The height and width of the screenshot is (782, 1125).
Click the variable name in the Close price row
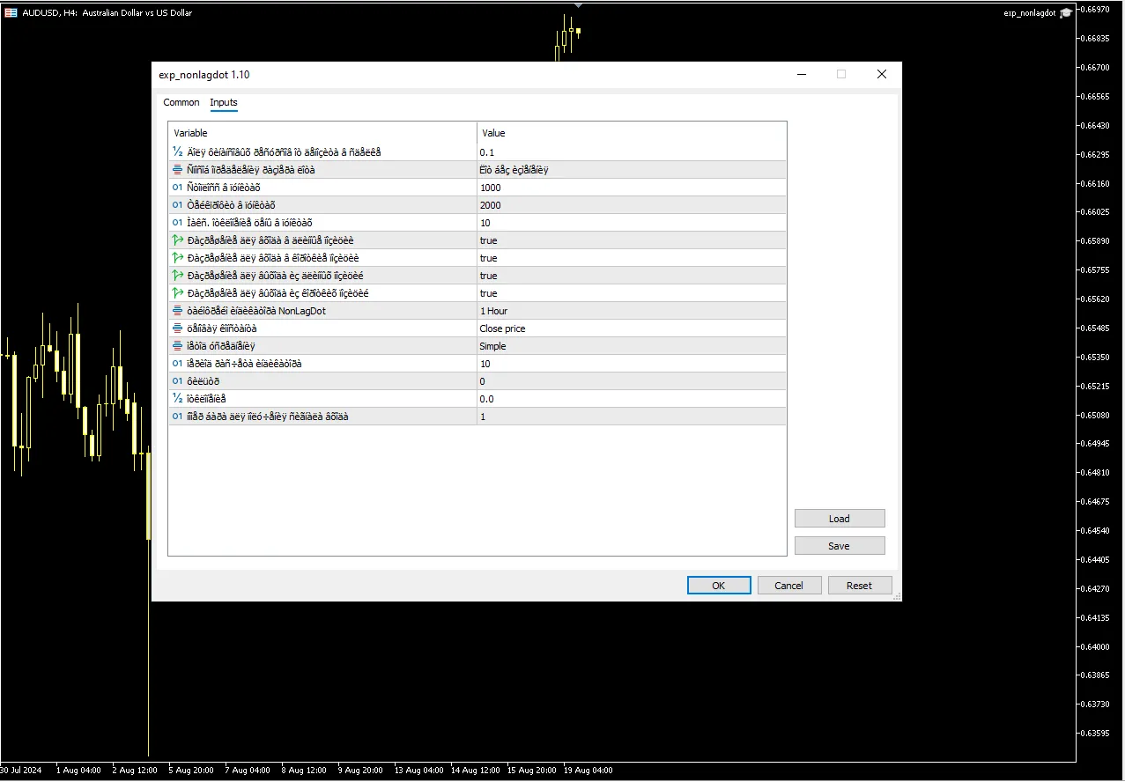(x=222, y=328)
